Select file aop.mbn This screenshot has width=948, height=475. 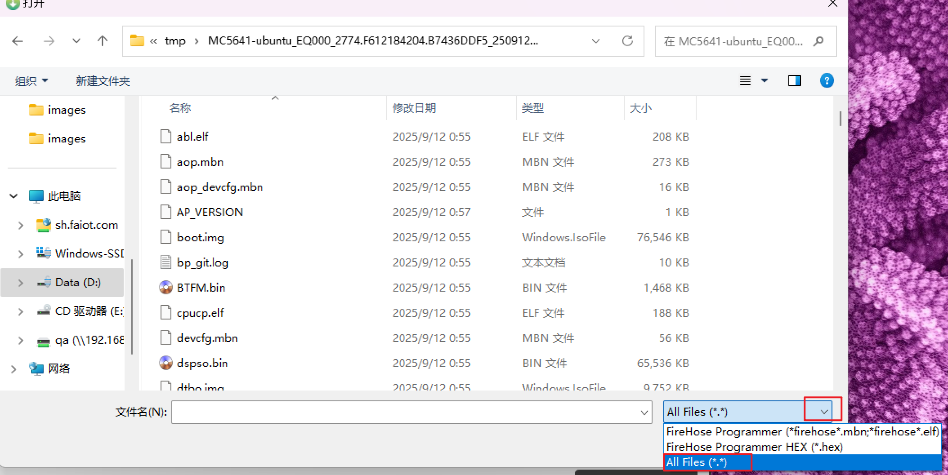pos(200,162)
